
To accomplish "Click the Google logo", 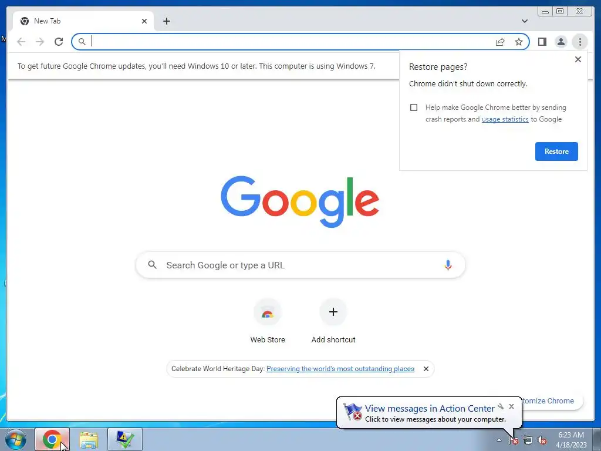I will [300, 201].
